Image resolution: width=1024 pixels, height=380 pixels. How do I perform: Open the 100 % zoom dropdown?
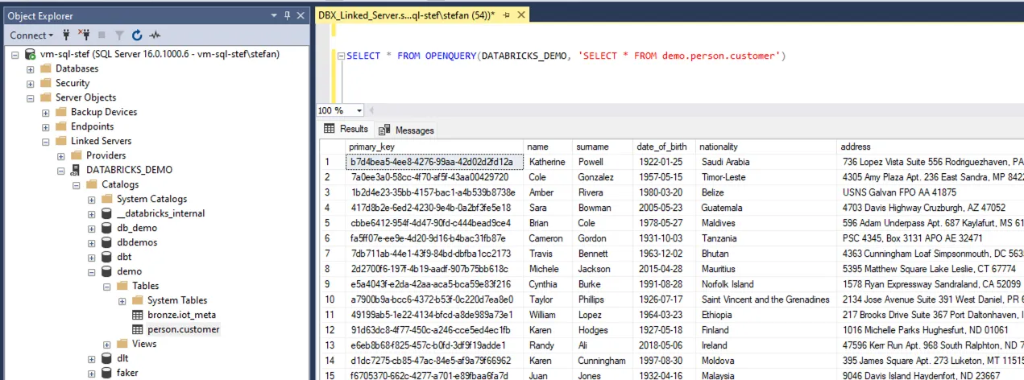[x=359, y=110]
